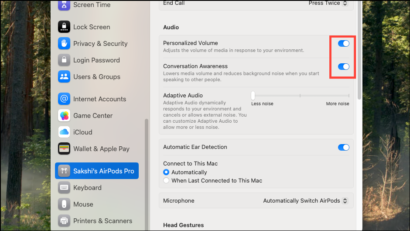Toggle Automatic Ear Detection off
This screenshot has width=410, height=231.
[344, 148]
